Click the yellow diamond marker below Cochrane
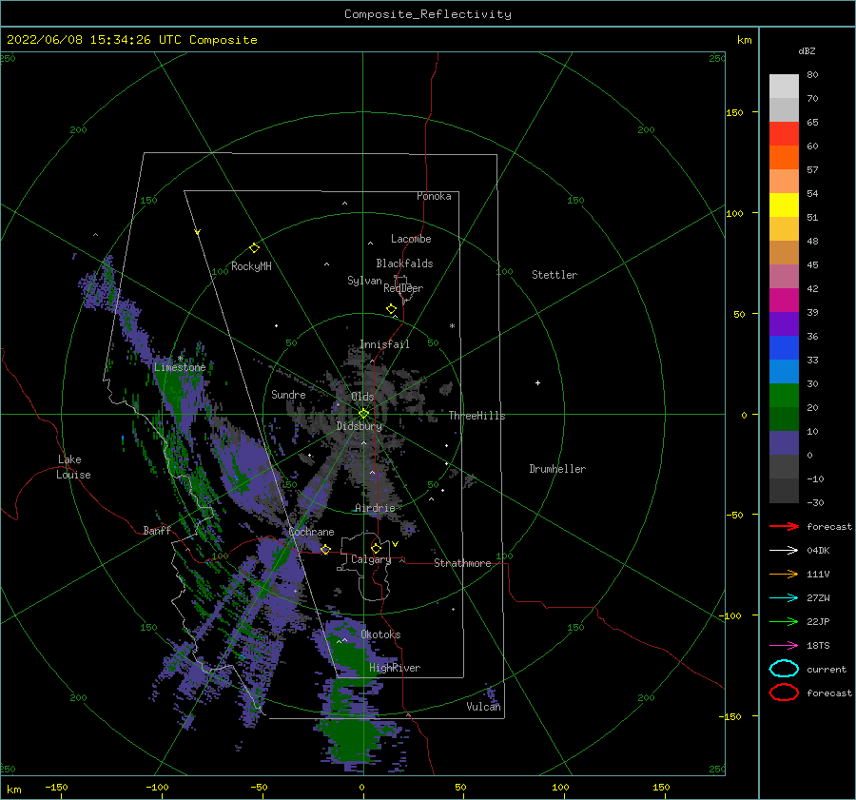The width and height of the screenshot is (856, 800). [x=325, y=549]
